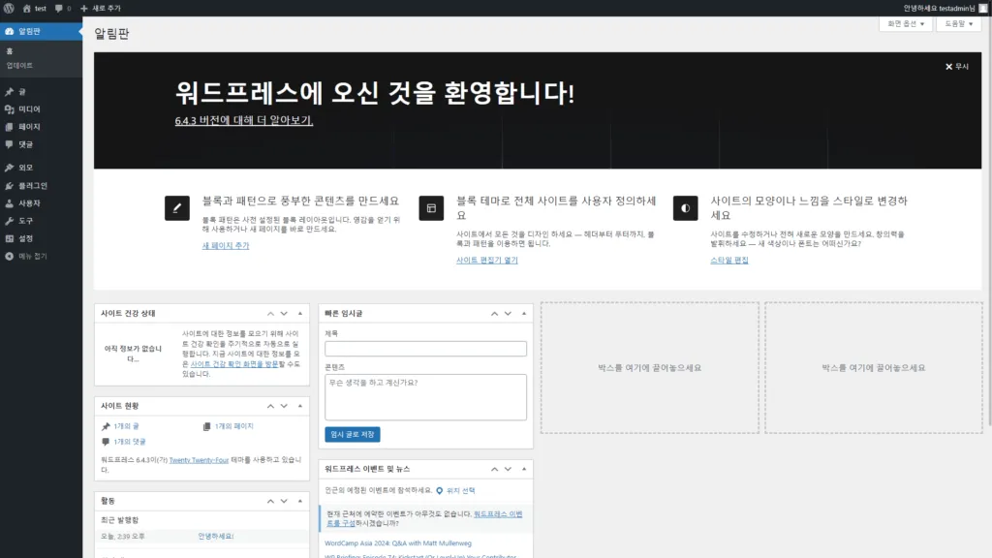Open the 댓글 comments bubble icon
Viewport: 992px width, 558px height.
[x=10, y=143]
